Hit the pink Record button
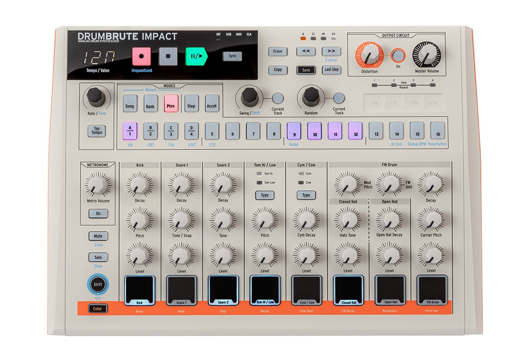530x364 pixels. coord(142,56)
